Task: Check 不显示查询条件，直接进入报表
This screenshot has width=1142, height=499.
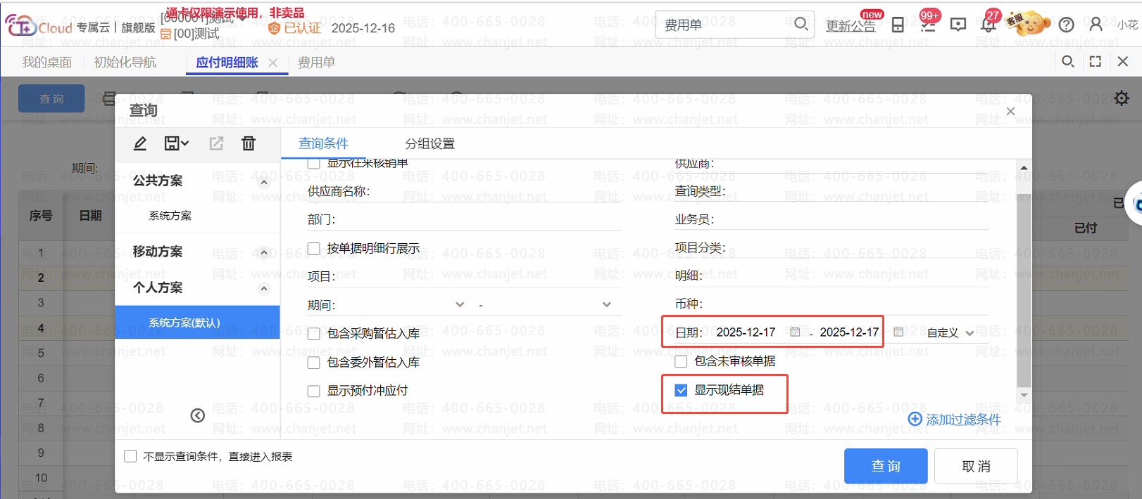Action: click(x=130, y=456)
